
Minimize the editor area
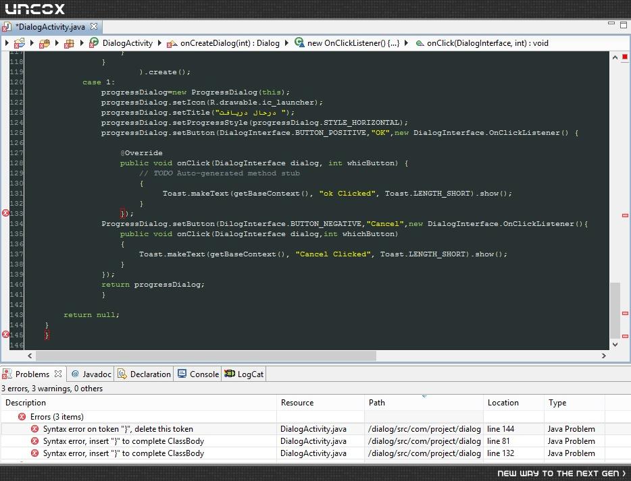[611, 24]
